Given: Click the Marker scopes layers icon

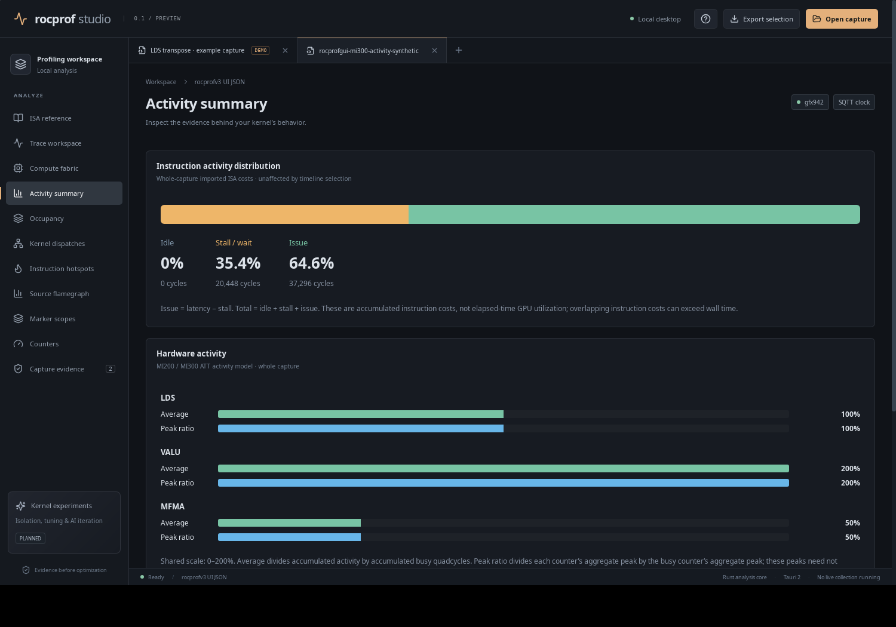Looking at the screenshot, I should click(19, 319).
